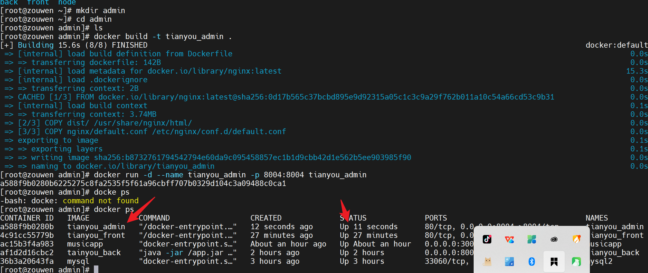Click 'Up 3 hours' status value

[362, 261]
